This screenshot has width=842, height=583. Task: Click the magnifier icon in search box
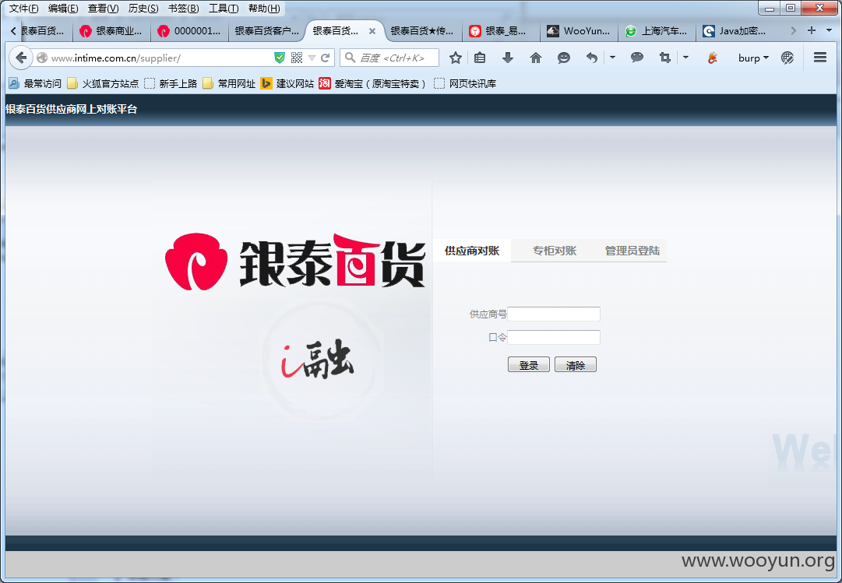(351, 58)
